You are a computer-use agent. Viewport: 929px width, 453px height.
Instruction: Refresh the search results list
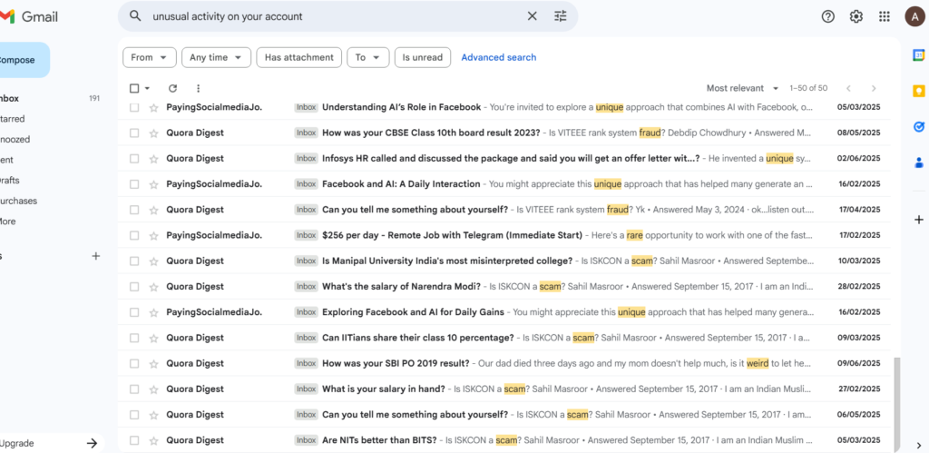coord(172,88)
